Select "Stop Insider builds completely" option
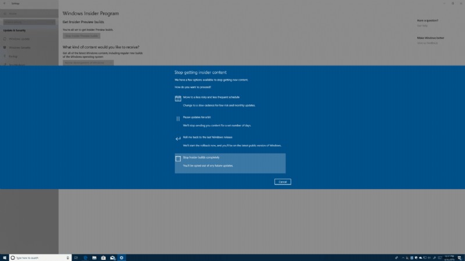The image size is (465, 261). (x=230, y=164)
